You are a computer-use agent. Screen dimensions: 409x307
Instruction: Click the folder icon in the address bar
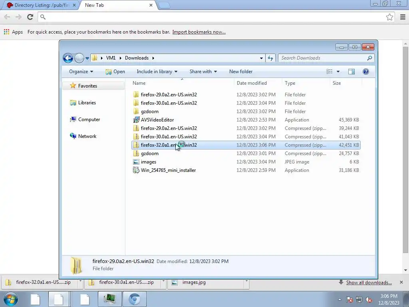[x=94, y=58]
